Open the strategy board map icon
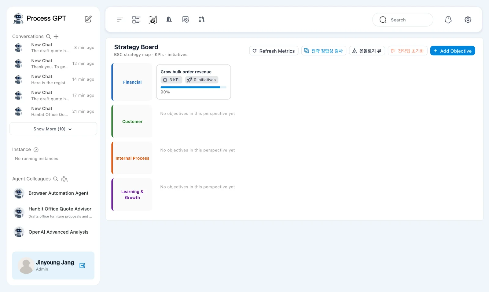Viewport: 489px width, 292px height. pos(153,20)
